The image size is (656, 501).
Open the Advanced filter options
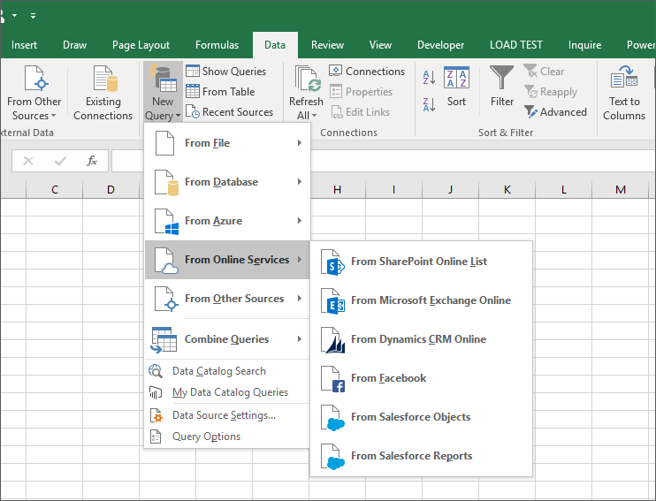coord(555,112)
